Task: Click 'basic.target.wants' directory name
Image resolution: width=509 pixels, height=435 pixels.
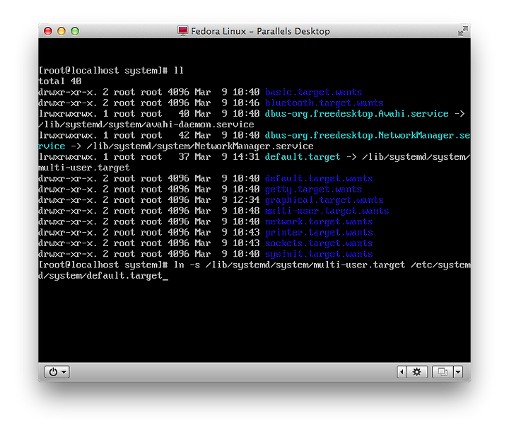Action: pos(313,92)
